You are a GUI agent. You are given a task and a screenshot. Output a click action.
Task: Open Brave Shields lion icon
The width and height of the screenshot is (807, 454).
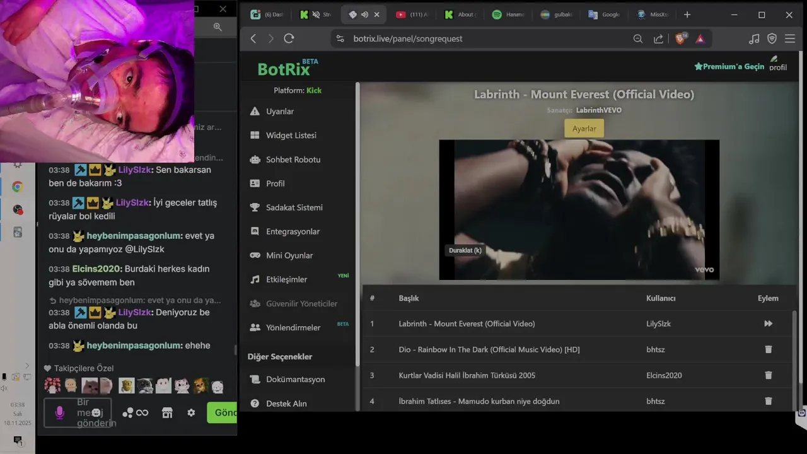coord(681,38)
